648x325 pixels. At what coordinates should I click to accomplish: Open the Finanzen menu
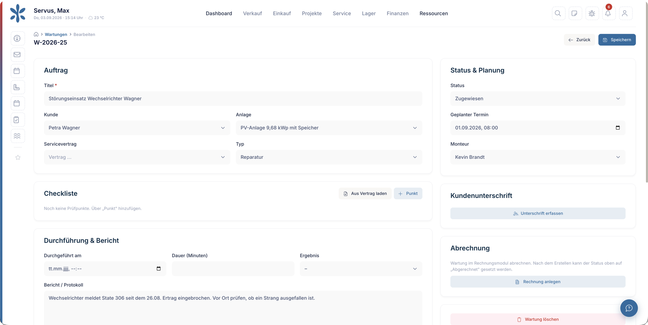click(x=398, y=13)
